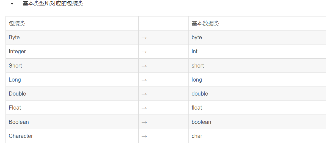Click the arrow in the Double row

coord(144,94)
